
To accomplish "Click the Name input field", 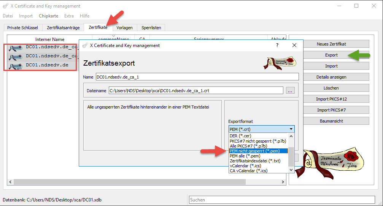I will [x=197, y=77].
